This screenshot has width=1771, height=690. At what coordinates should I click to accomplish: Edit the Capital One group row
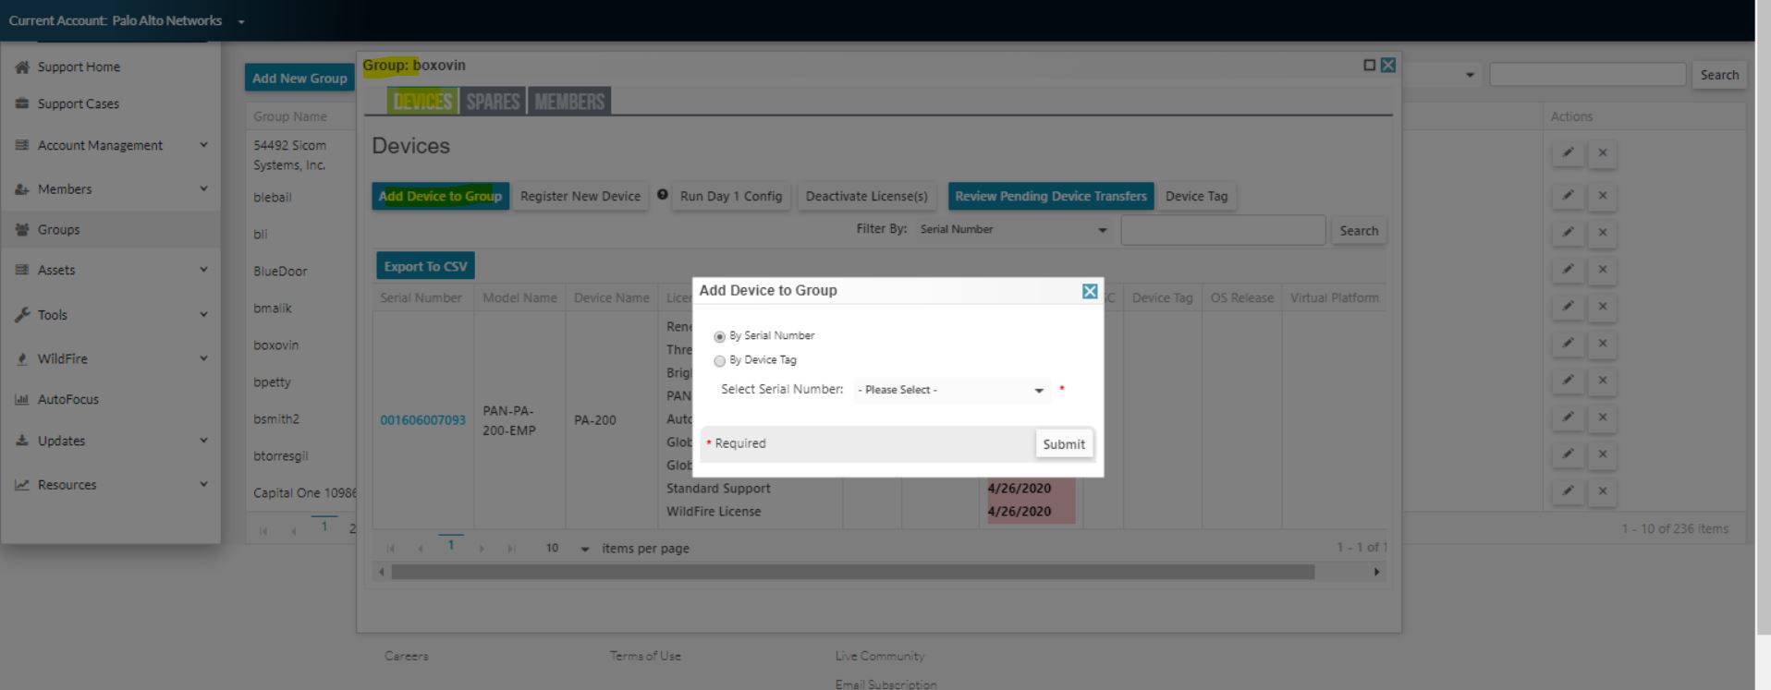pos(1568,491)
